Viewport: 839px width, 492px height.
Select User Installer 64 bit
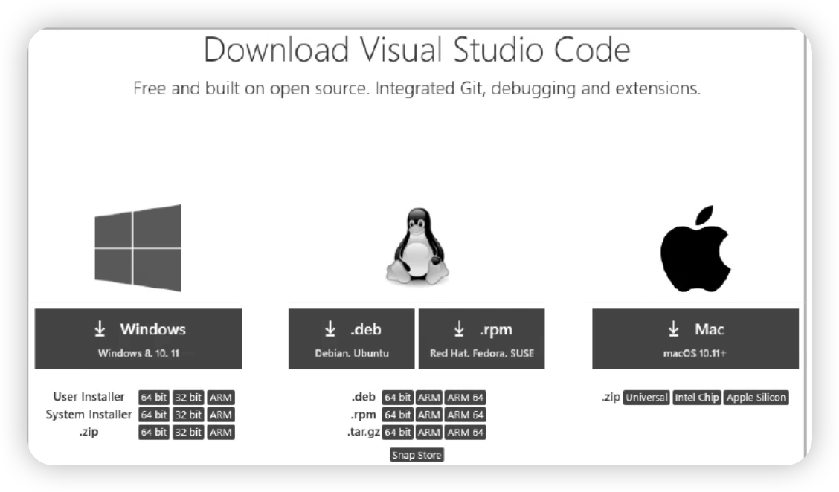point(153,398)
